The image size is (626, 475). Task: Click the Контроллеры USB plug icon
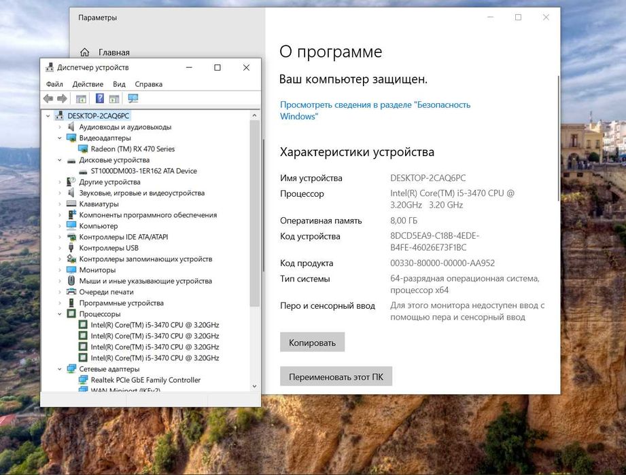pyautogui.click(x=71, y=248)
